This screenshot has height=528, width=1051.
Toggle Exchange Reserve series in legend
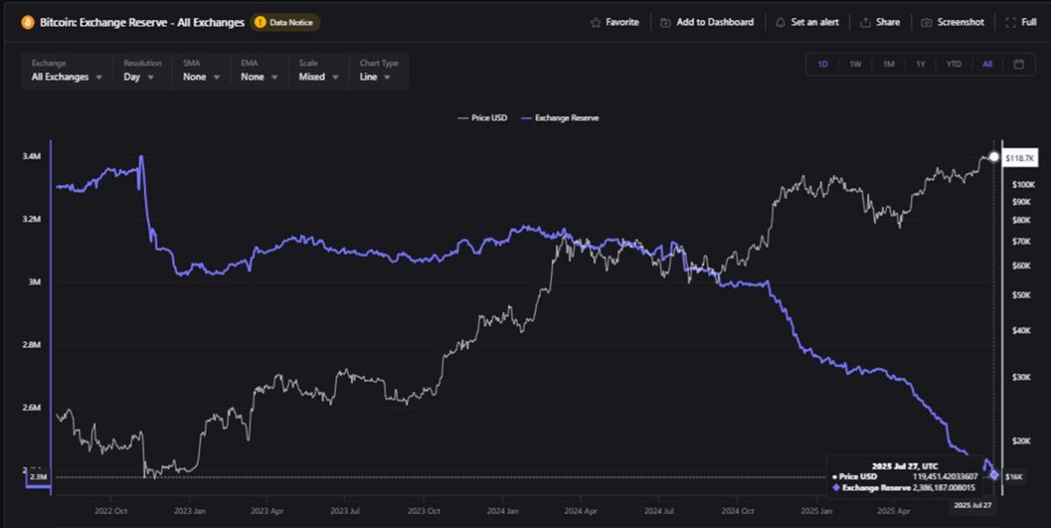(x=560, y=117)
